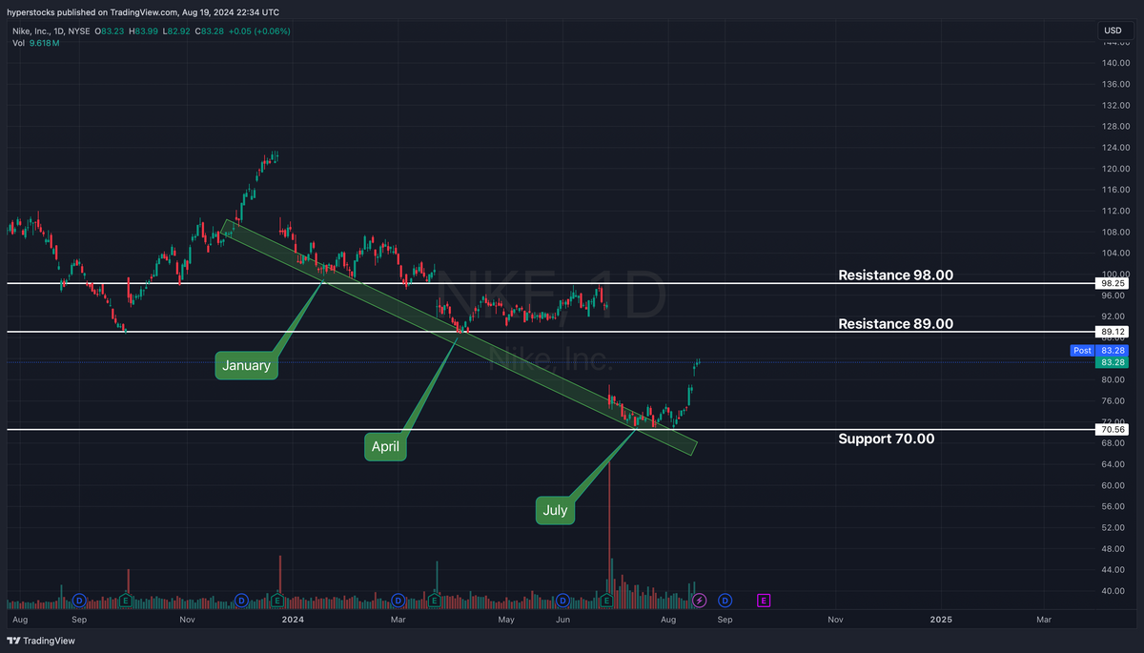This screenshot has height=653, width=1144.
Task: Click the 2025 label on the time axis
Action: (x=940, y=619)
